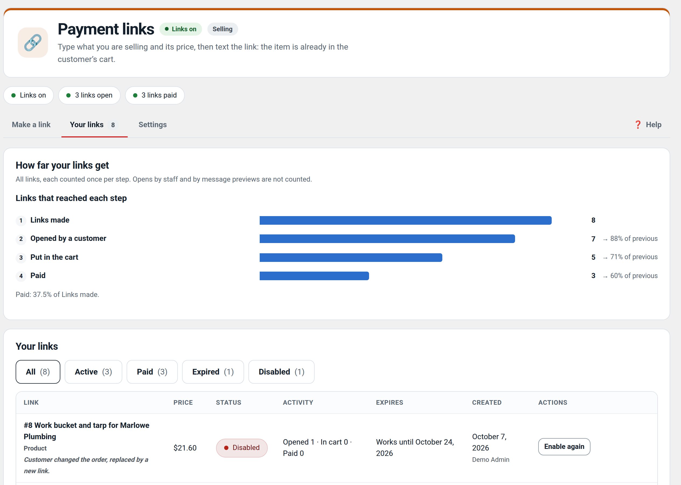
Task: Click the step 1 number circle
Action: (x=21, y=220)
